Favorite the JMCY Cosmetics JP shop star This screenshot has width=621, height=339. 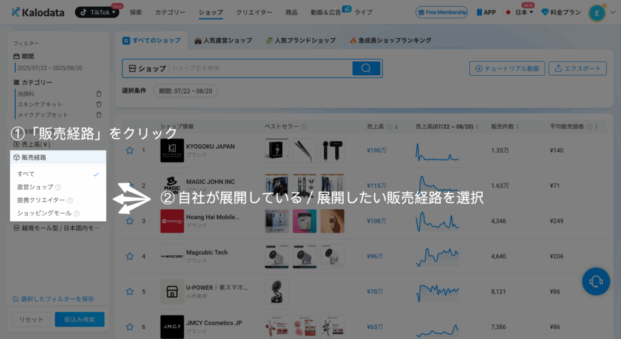[x=130, y=327]
